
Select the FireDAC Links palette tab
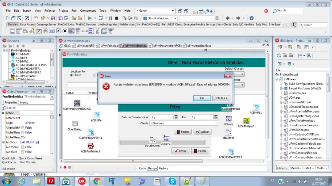point(66,24)
